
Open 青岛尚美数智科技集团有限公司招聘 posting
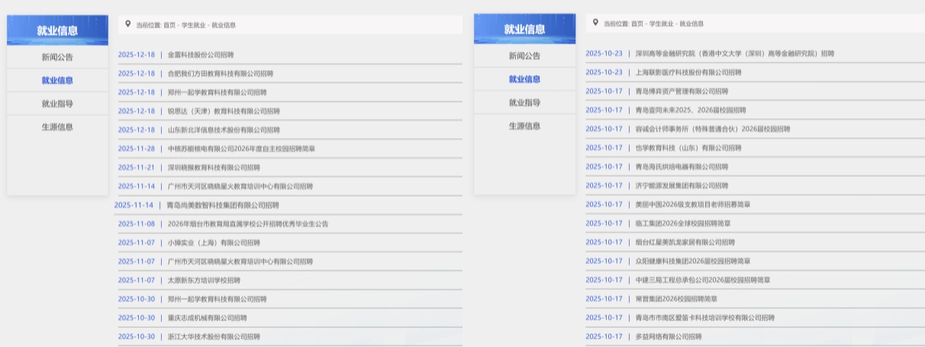coord(222,205)
